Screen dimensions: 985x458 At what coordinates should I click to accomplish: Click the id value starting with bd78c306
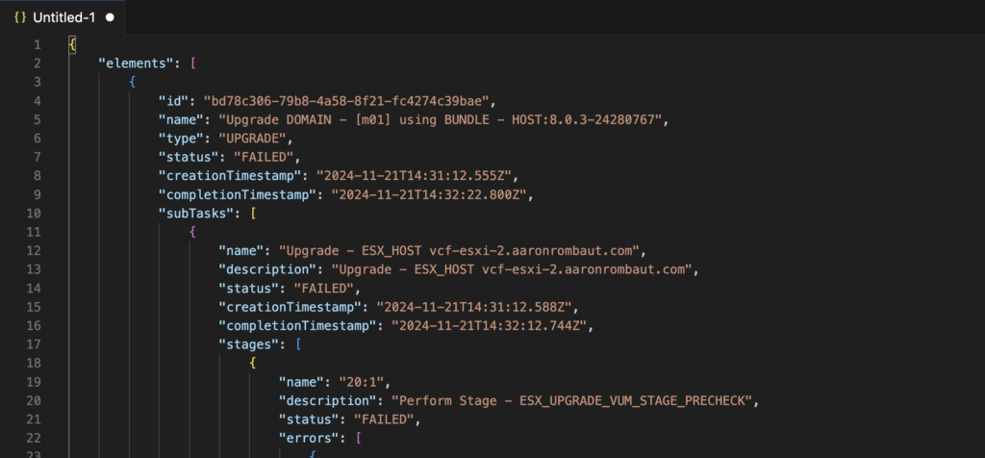(x=348, y=101)
